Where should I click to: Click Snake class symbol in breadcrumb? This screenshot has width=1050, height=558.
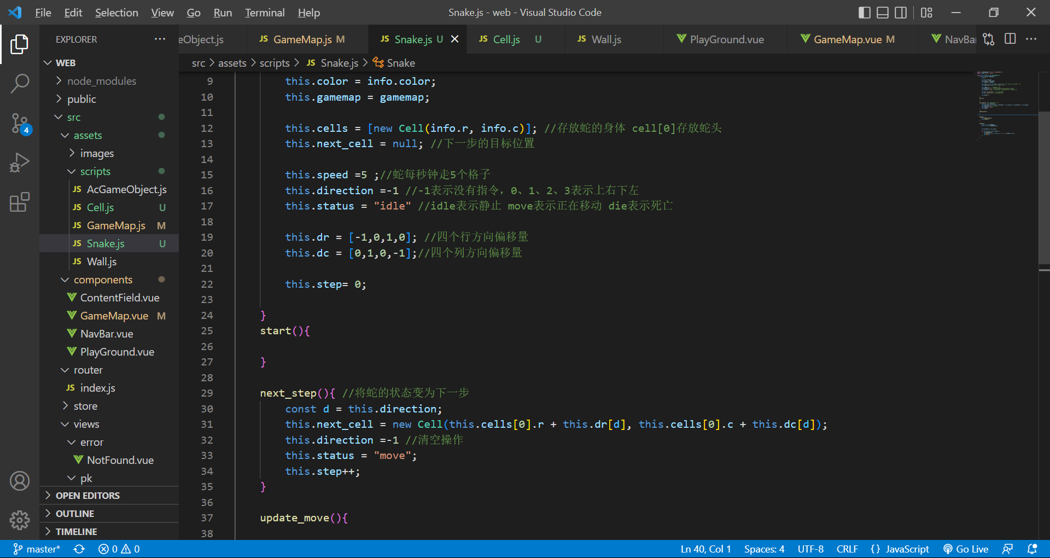[394, 63]
